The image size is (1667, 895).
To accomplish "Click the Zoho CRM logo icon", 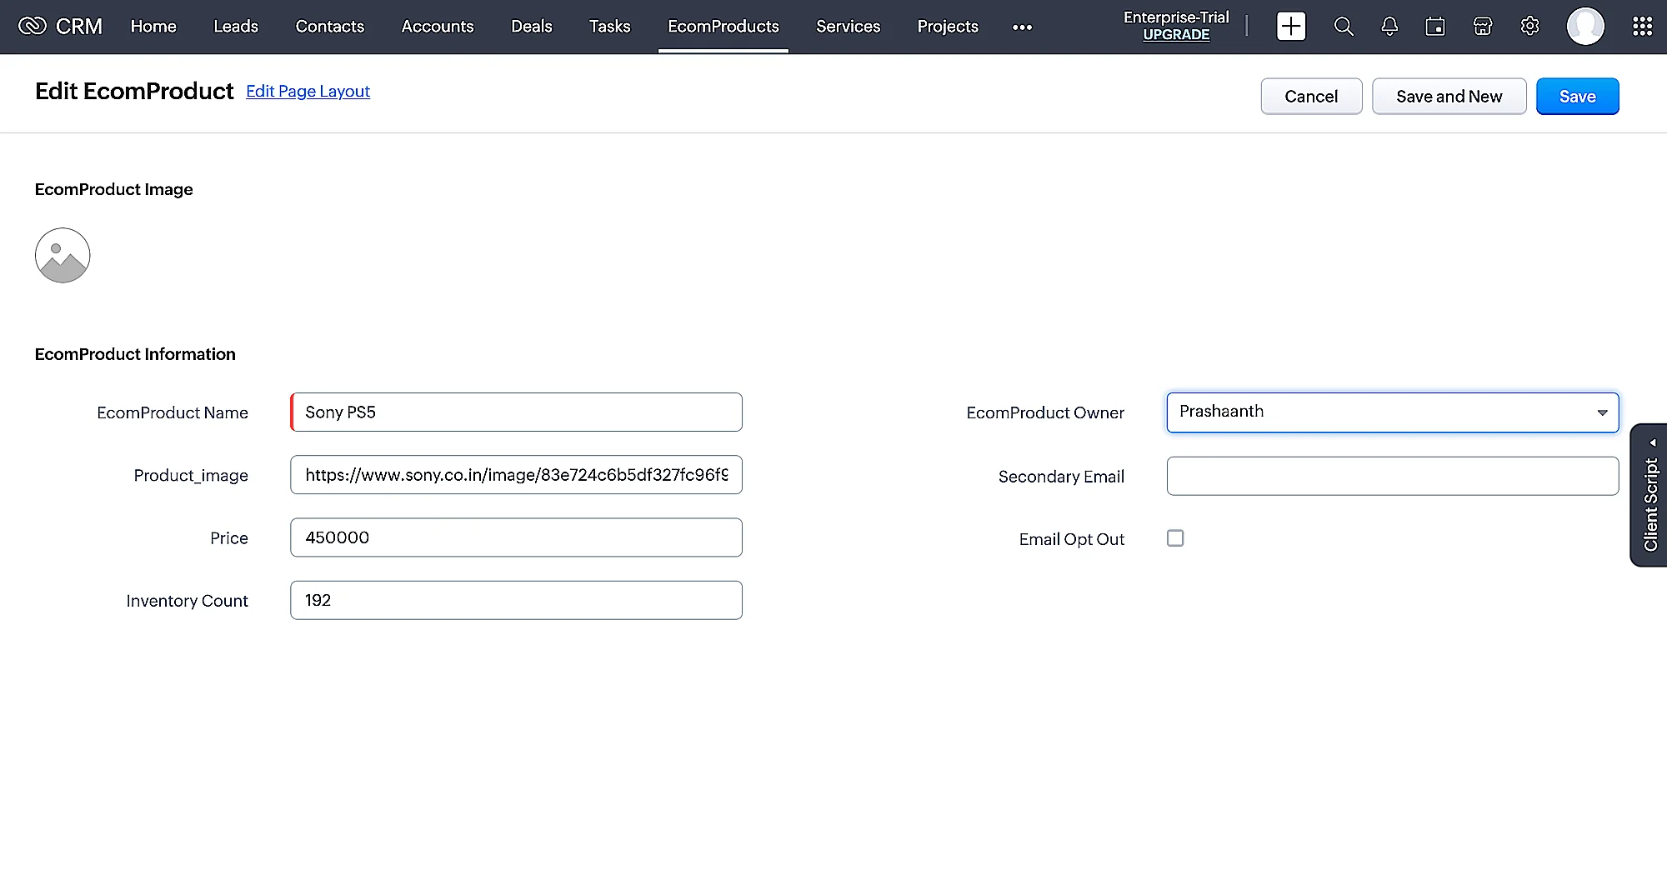I will (x=33, y=27).
